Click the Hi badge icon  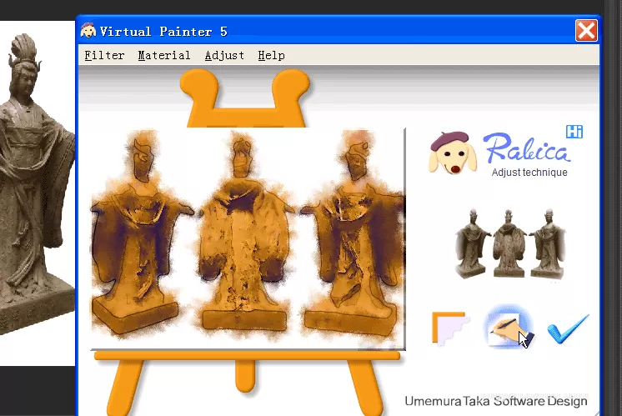[574, 132]
